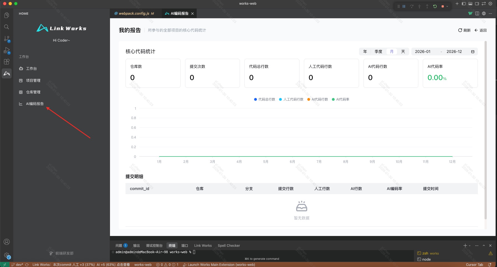This screenshot has width=497, height=267.
Task: Open the AI编码报告 sidebar entry
Action: 34,104
